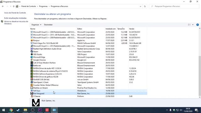201x113 pixels.
Task: Open the notification center icon in tray
Action: pos(196,110)
